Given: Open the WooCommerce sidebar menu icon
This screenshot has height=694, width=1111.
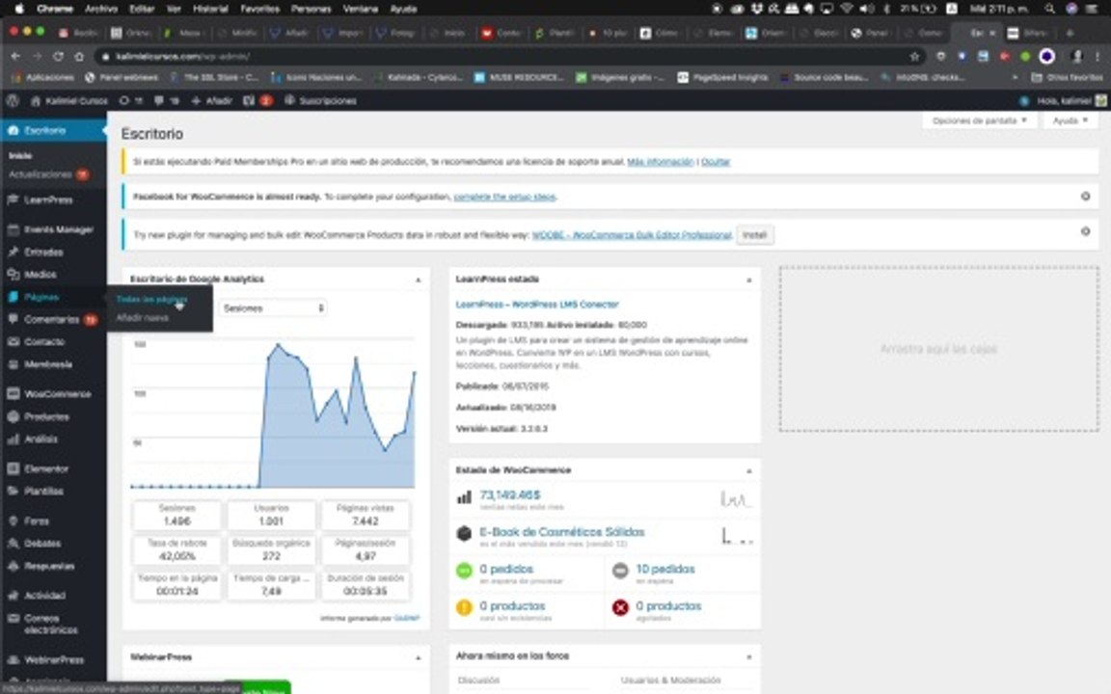Looking at the screenshot, I should pos(13,393).
